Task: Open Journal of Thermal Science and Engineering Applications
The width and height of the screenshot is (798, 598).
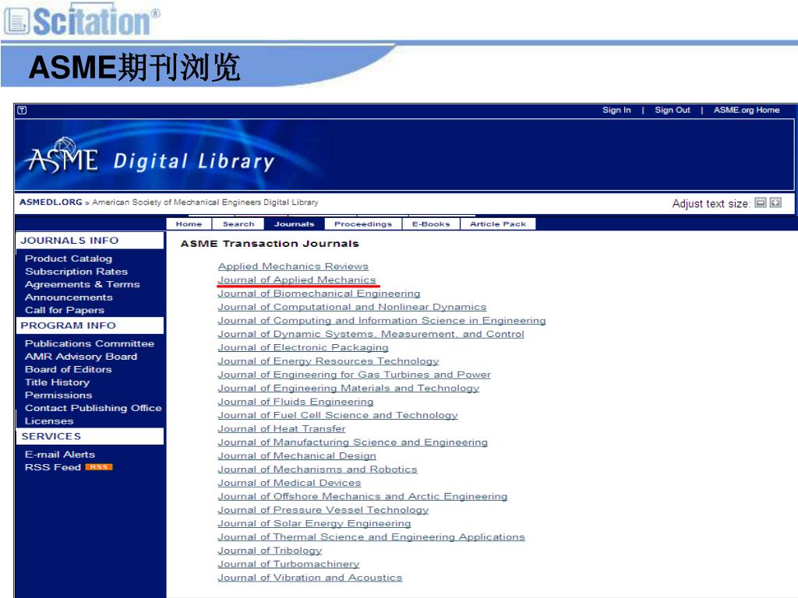Action: pyautogui.click(x=371, y=537)
